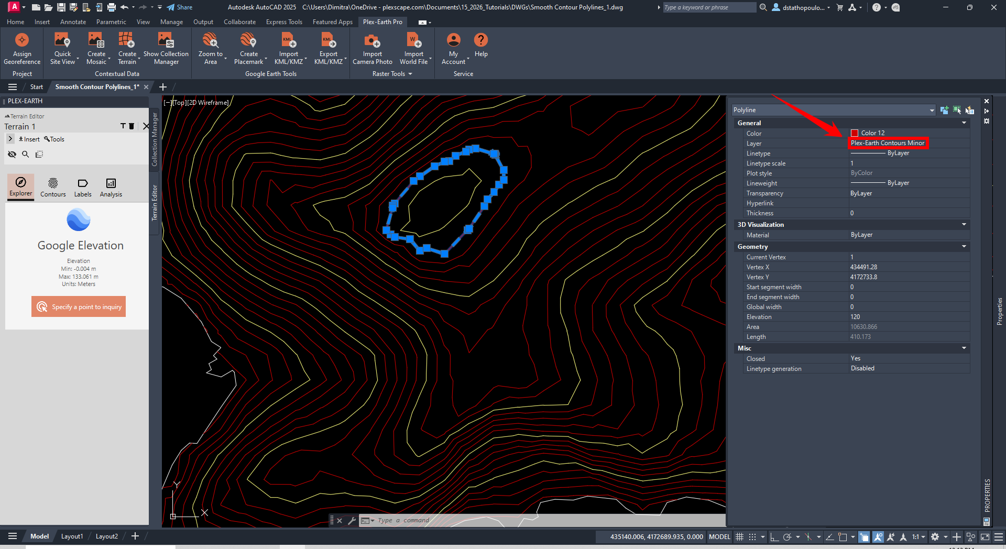Toggle 2D object snap in status bar

843,536
